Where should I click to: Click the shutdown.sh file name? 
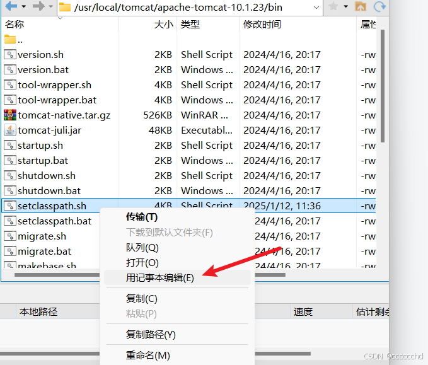tap(47, 175)
